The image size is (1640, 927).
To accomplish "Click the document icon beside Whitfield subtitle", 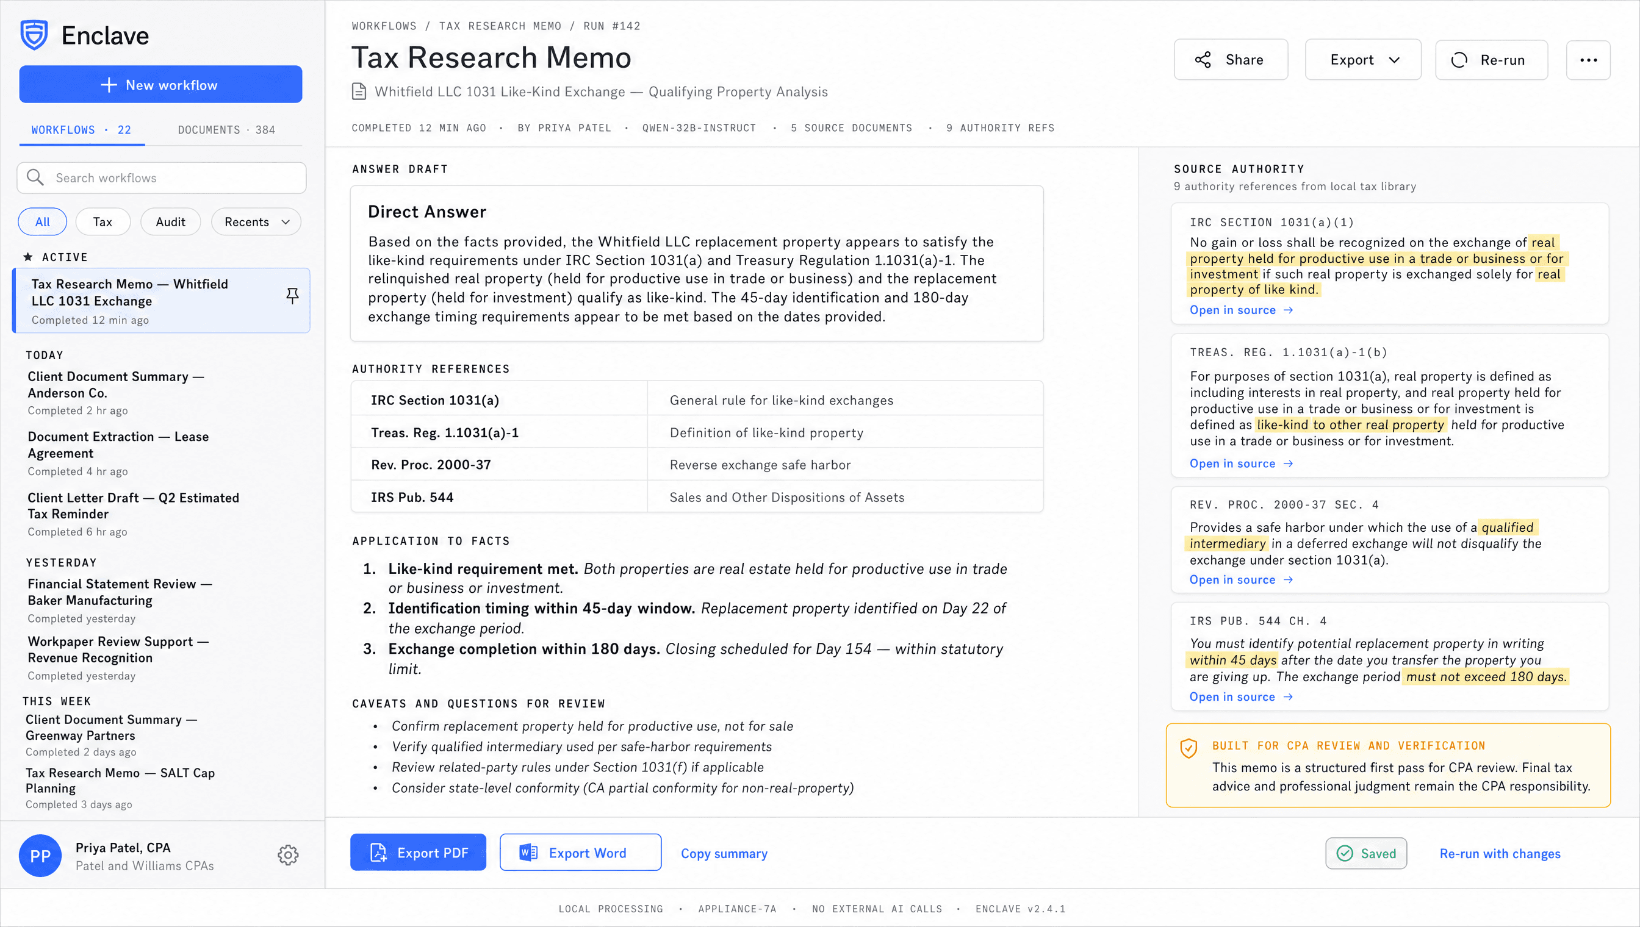I will (359, 91).
